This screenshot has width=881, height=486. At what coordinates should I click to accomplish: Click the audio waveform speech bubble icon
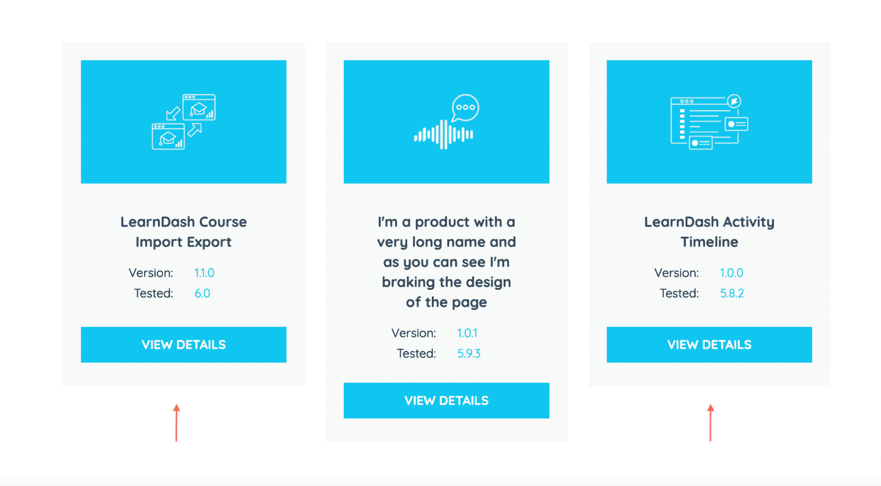446,122
